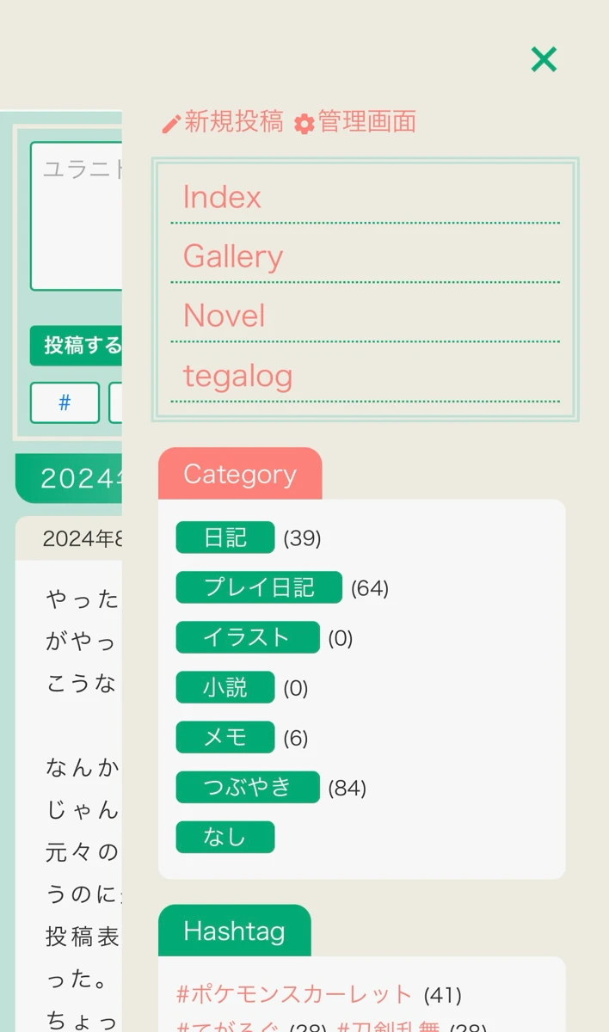
Task: Select the 日記 category
Action: (x=224, y=537)
